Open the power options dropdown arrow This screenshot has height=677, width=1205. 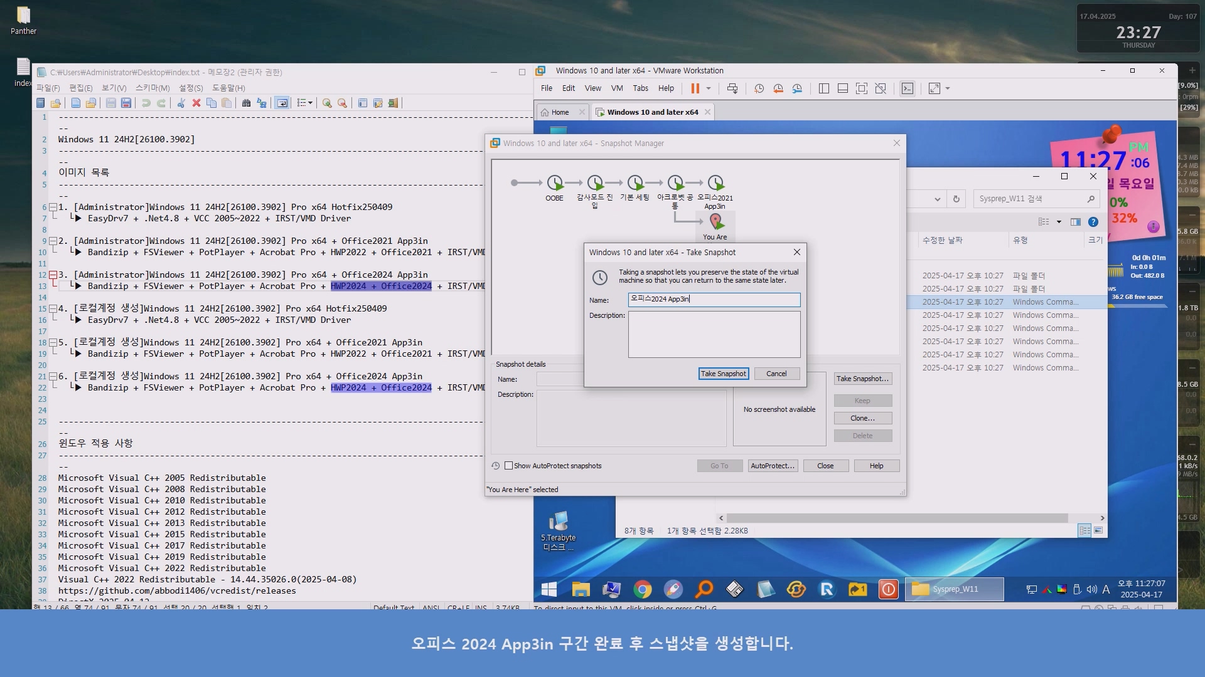pyautogui.click(x=709, y=88)
